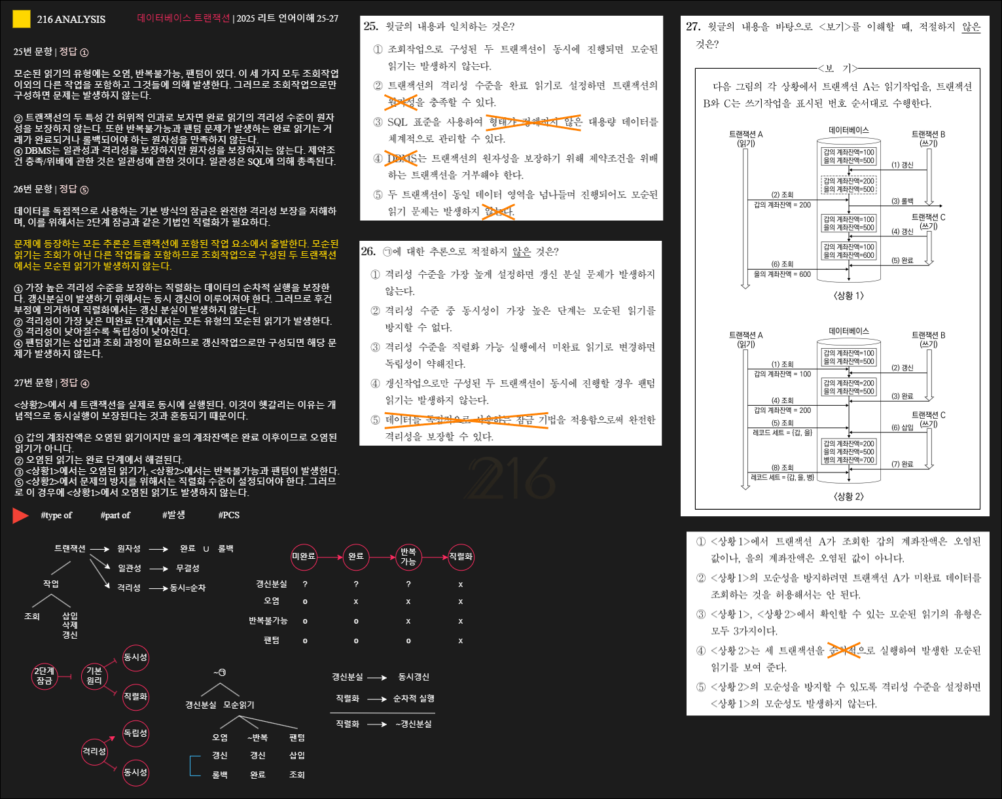Click the 무결성 label
The height and width of the screenshot is (799, 1002).
(187, 568)
